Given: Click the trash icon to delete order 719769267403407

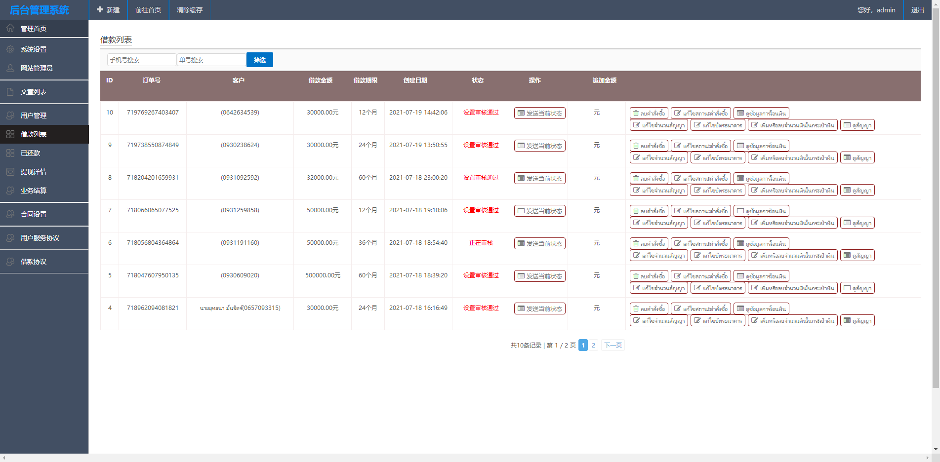Looking at the screenshot, I should point(636,113).
